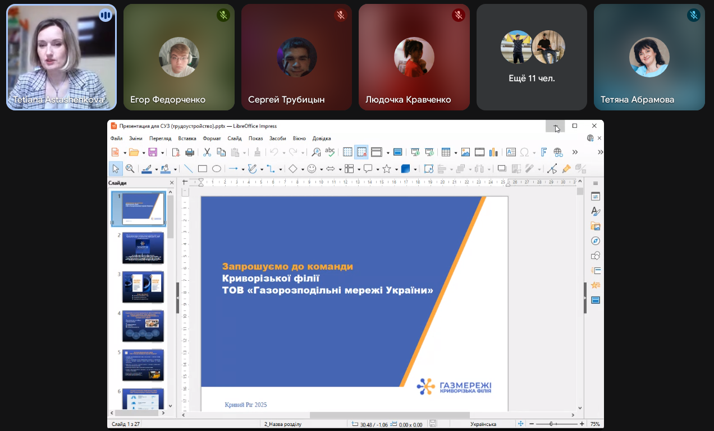This screenshot has height=431, width=714.
Task: Open the Вставка menu
Action: click(187, 138)
